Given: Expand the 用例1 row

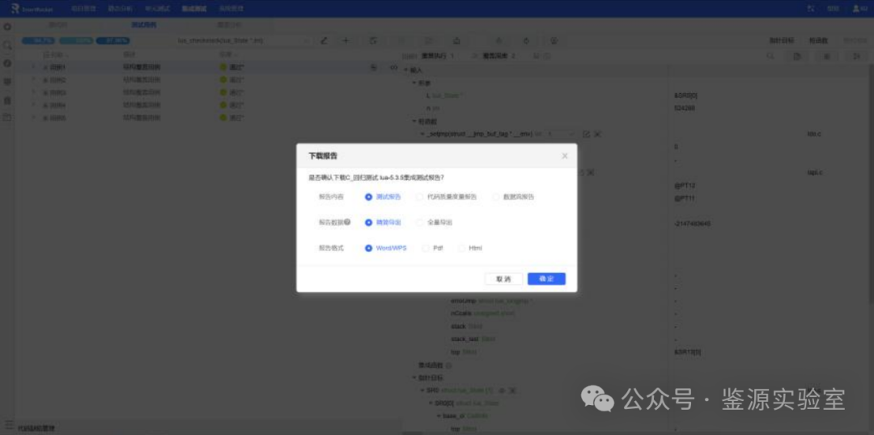Looking at the screenshot, I should (33, 67).
